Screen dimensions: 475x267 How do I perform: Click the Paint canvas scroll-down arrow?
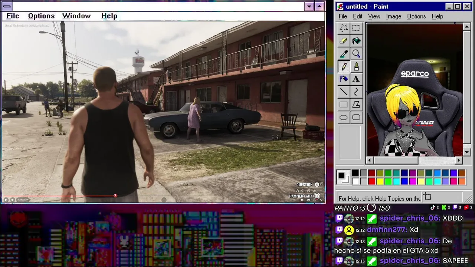click(467, 152)
